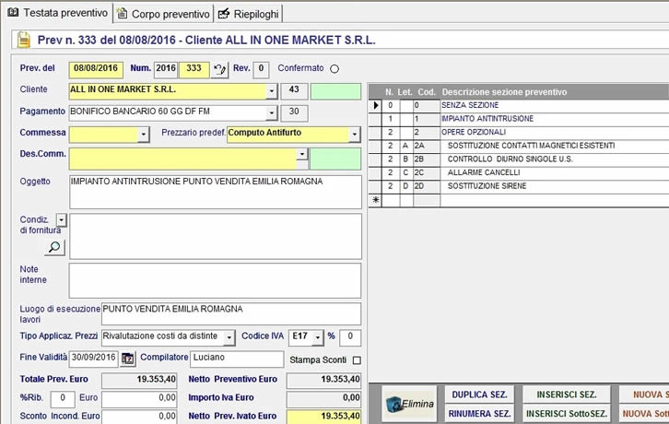
Task: Click the new-row asterisk selector in sections table
Action: pyautogui.click(x=375, y=200)
